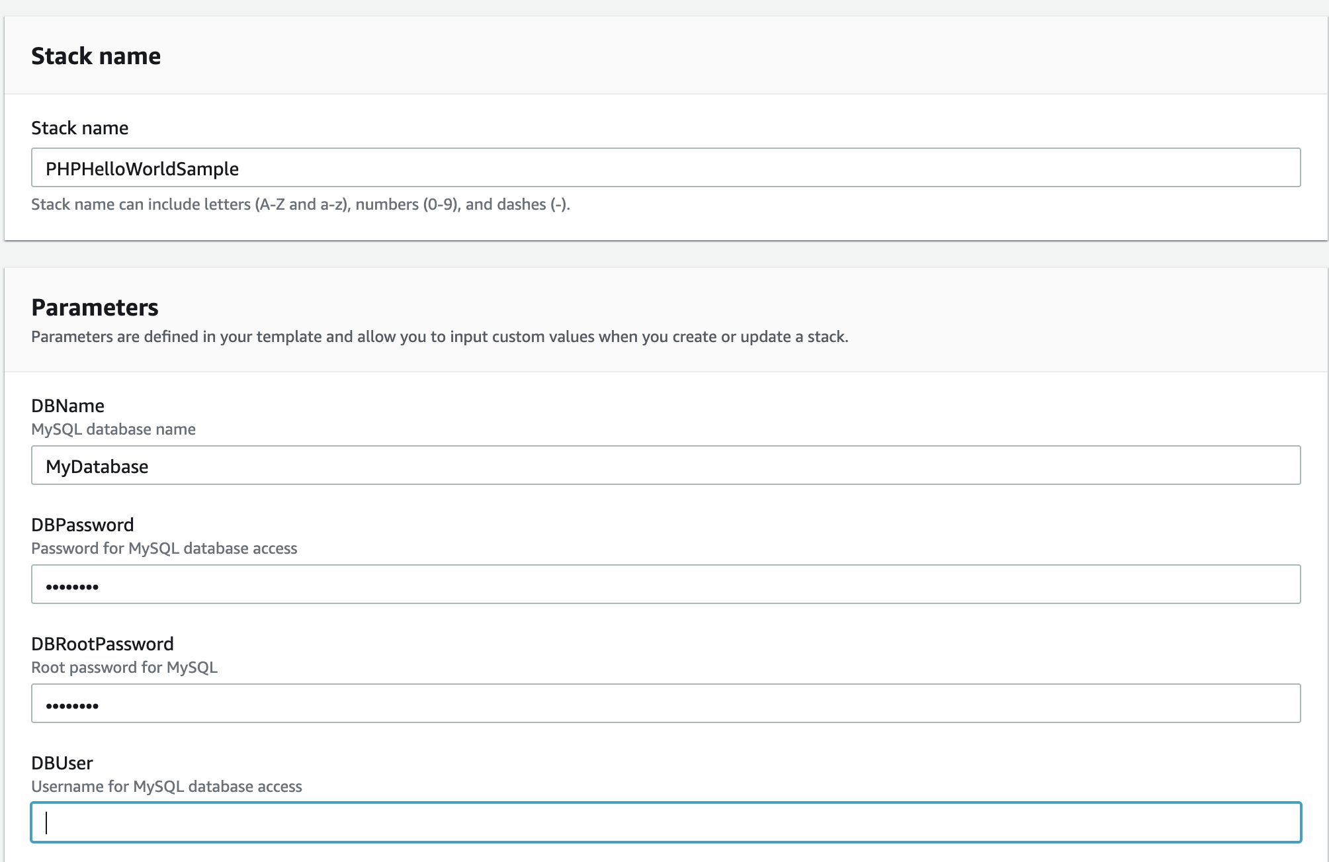
Task: Click the DBRootPassword parameter label
Action: (103, 644)
